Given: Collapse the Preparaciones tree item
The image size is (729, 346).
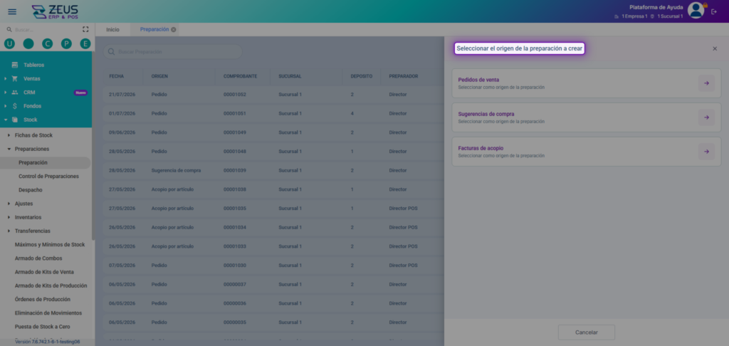Looking at the screenshot, I should [x=9, y=149].
